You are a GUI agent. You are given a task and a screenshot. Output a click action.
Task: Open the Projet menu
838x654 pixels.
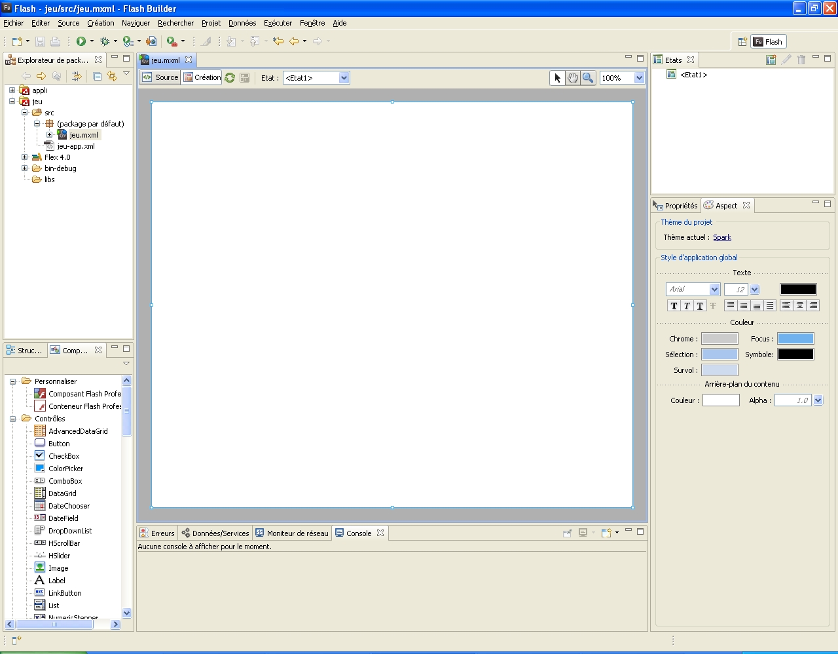tap(211, 23)
